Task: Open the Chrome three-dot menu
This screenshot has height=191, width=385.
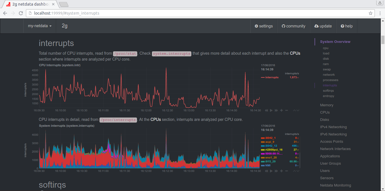Action: (x=380, y=13)
